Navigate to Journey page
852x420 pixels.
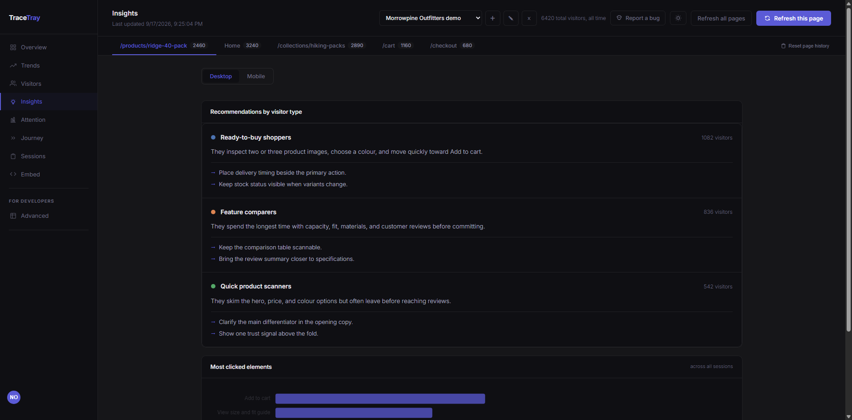[49, 138]
